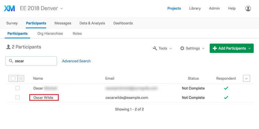Toggle the select-all participants checkbox

click(13, 78)
